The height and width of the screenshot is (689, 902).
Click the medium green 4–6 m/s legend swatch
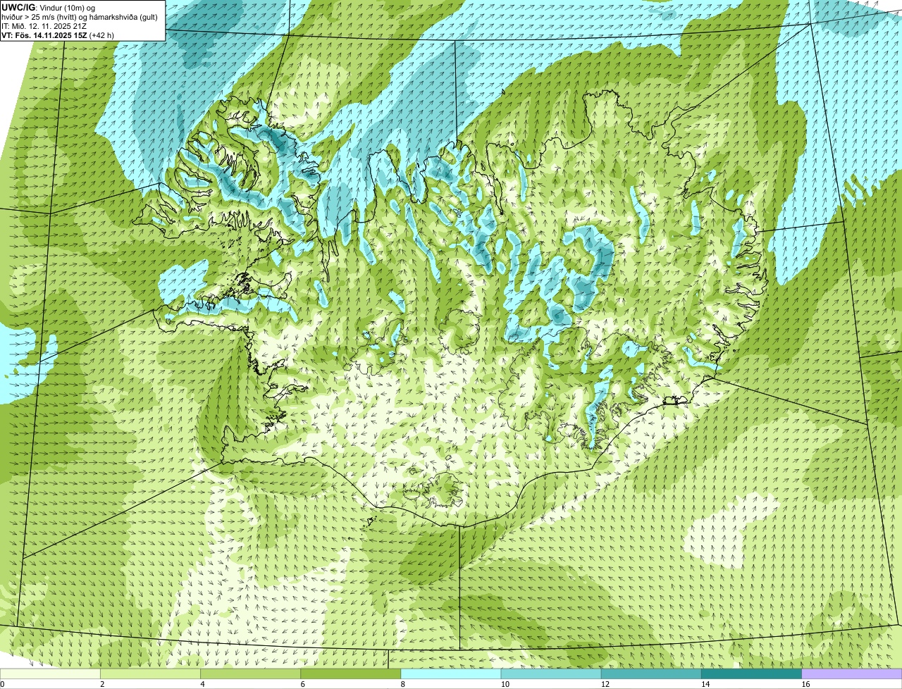point(250,674)
